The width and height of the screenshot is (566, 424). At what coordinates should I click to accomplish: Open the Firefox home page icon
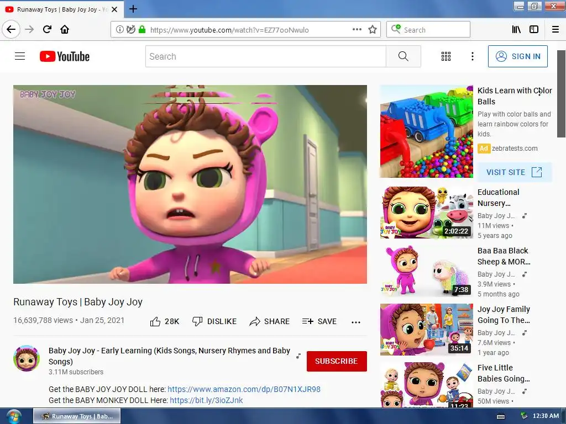coord(65,29)
